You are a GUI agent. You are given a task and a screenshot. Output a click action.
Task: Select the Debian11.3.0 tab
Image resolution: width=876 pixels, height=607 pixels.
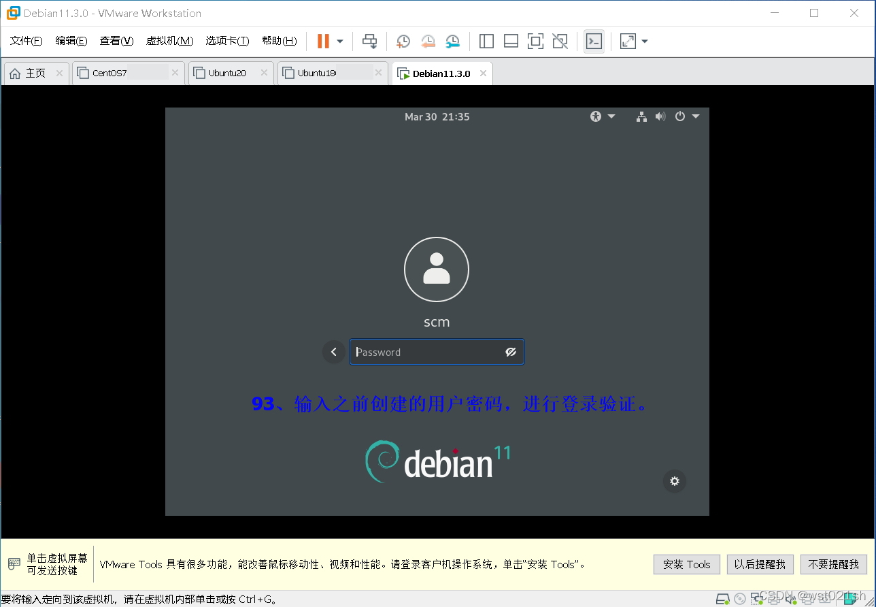[x=441, y=73]
